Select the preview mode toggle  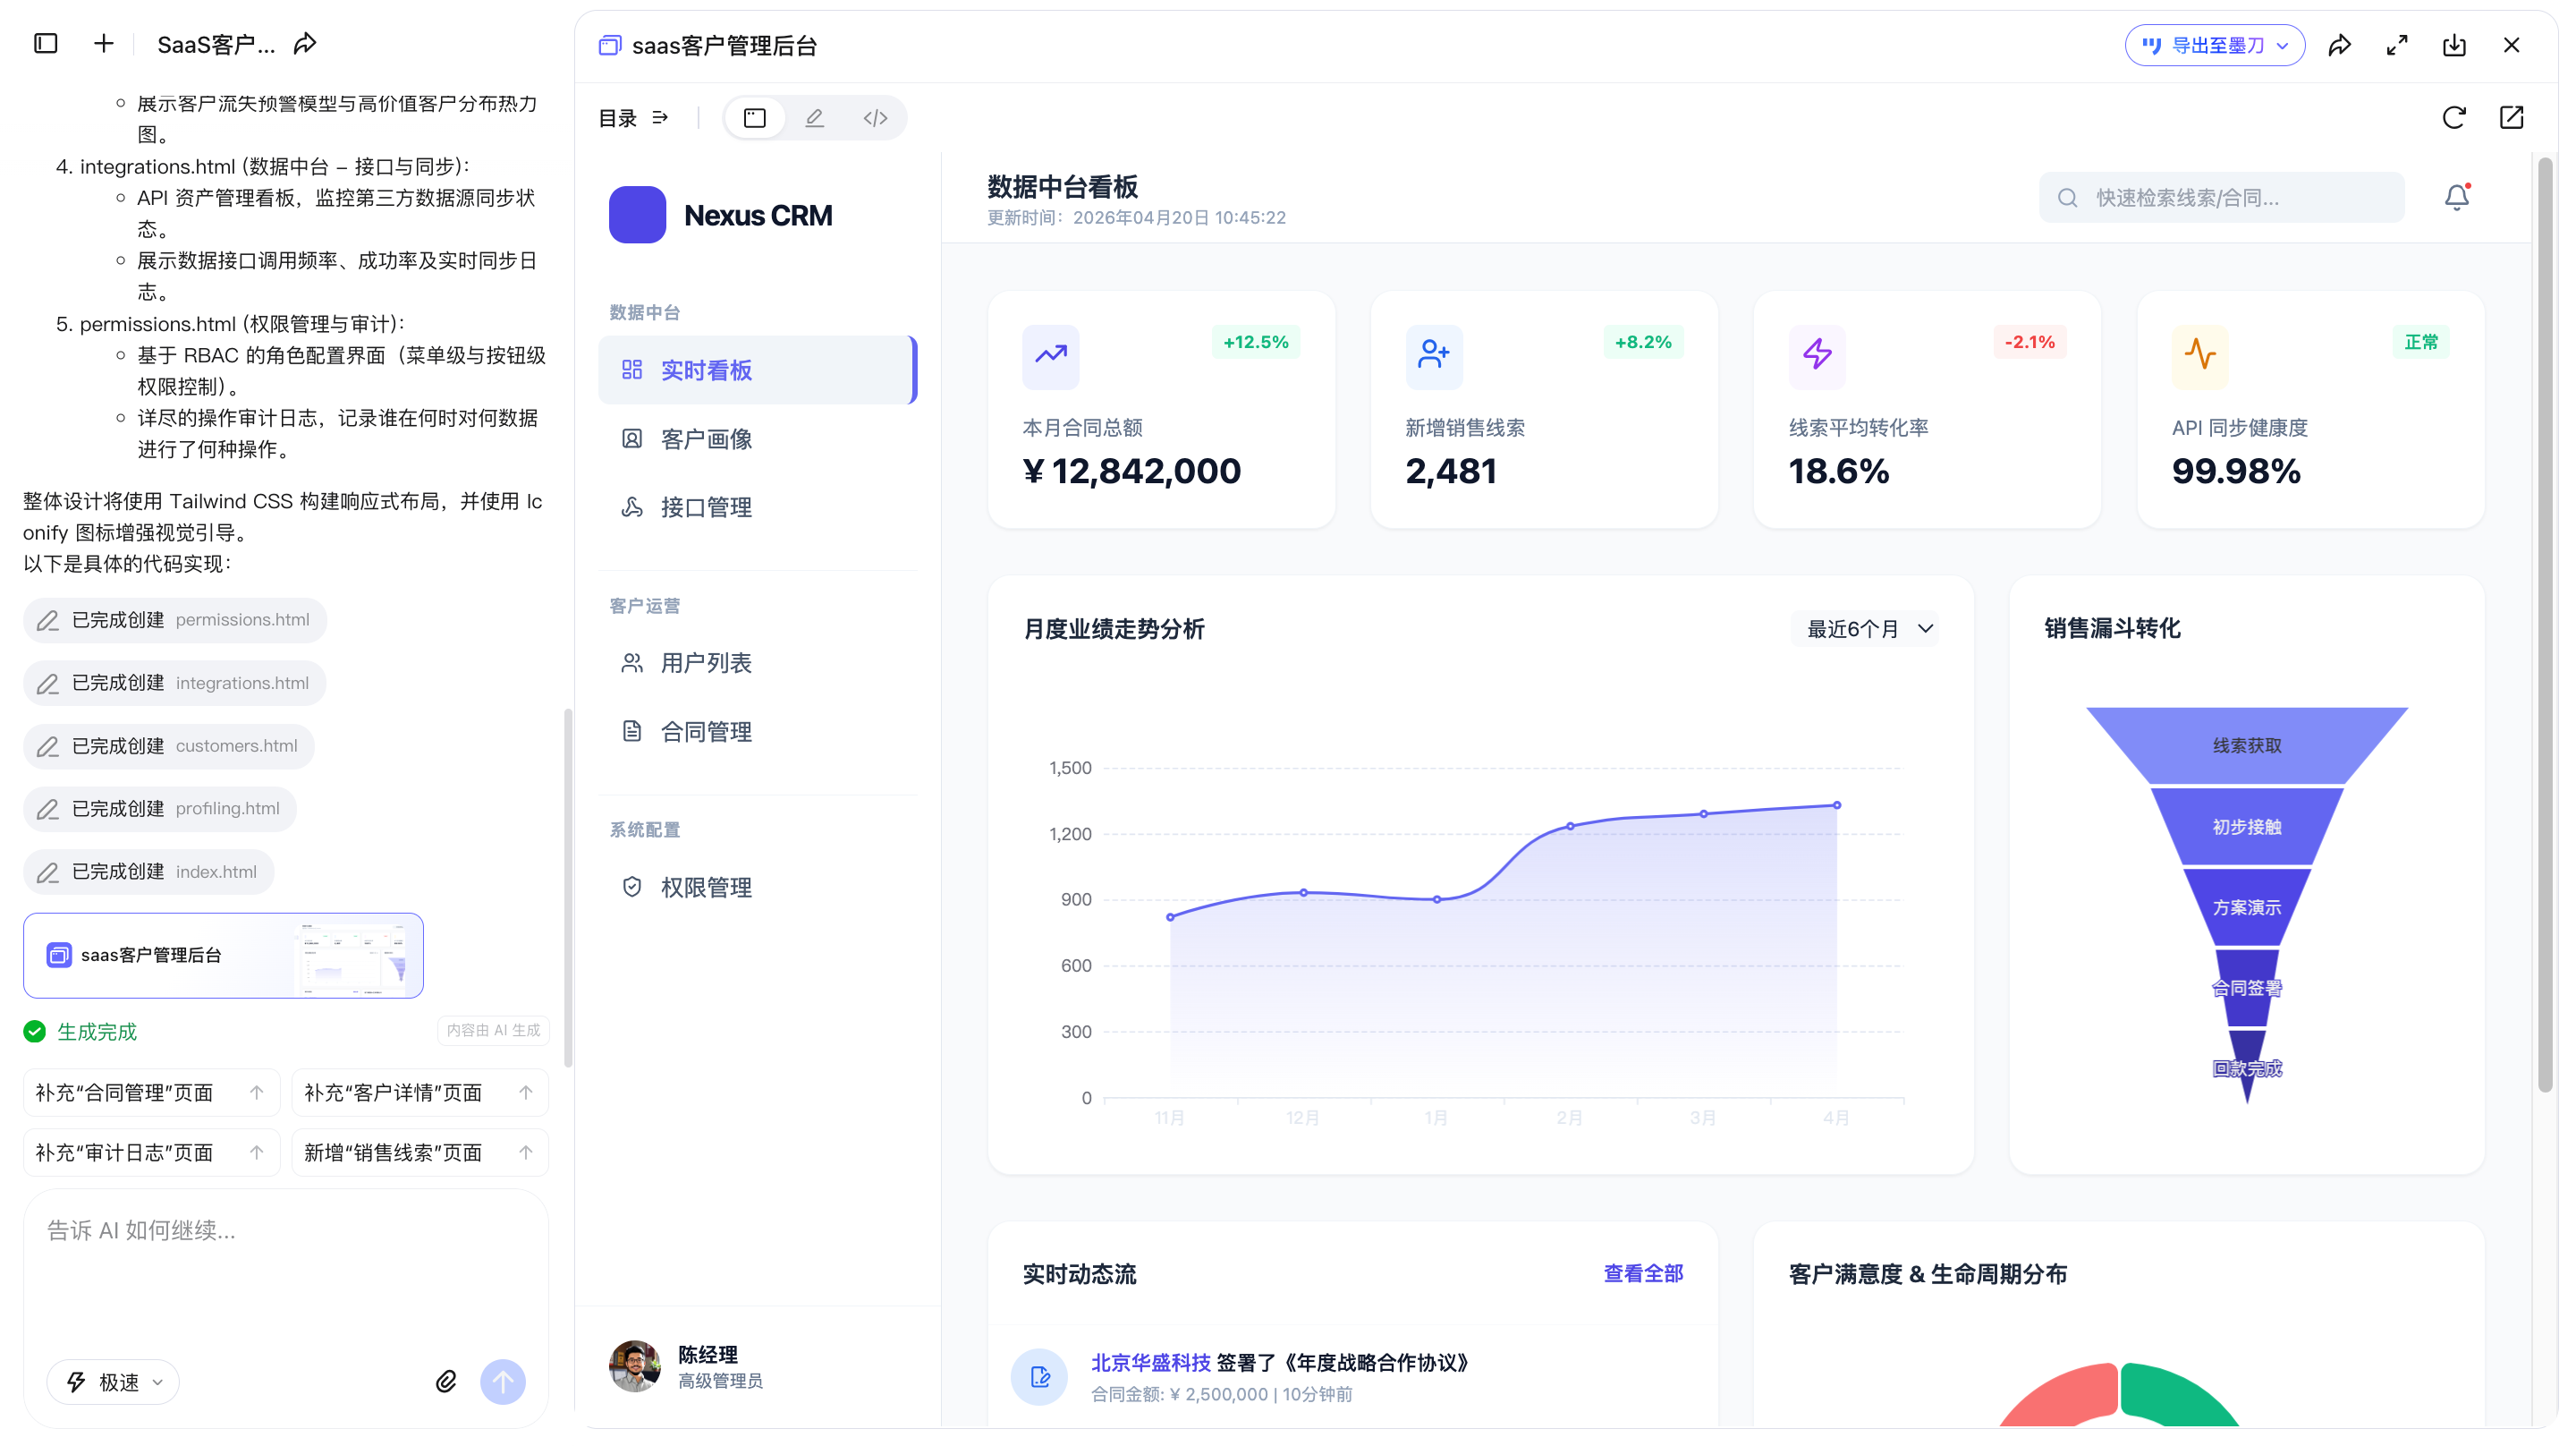click(754, 118)
